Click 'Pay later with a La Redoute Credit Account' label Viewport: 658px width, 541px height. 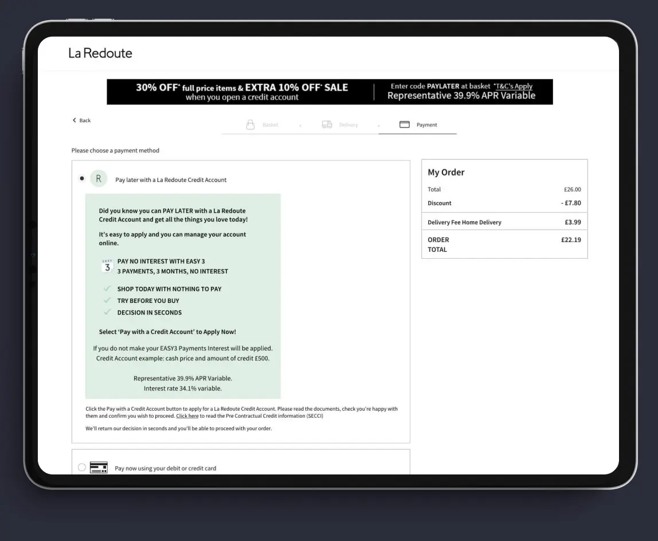(x=171, y=180)
